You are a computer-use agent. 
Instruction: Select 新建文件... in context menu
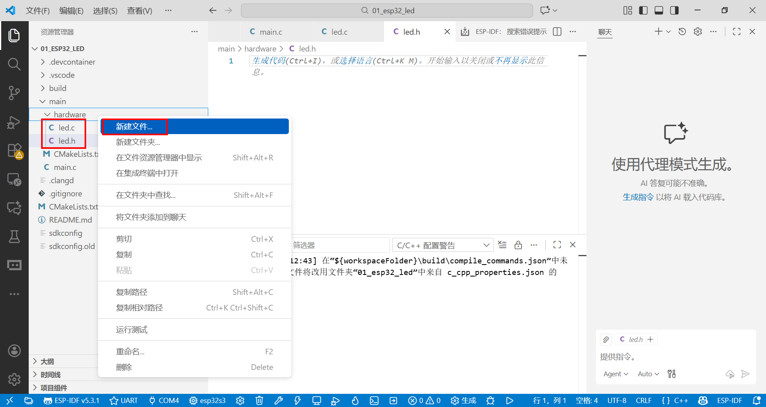[x=195, y=126]
